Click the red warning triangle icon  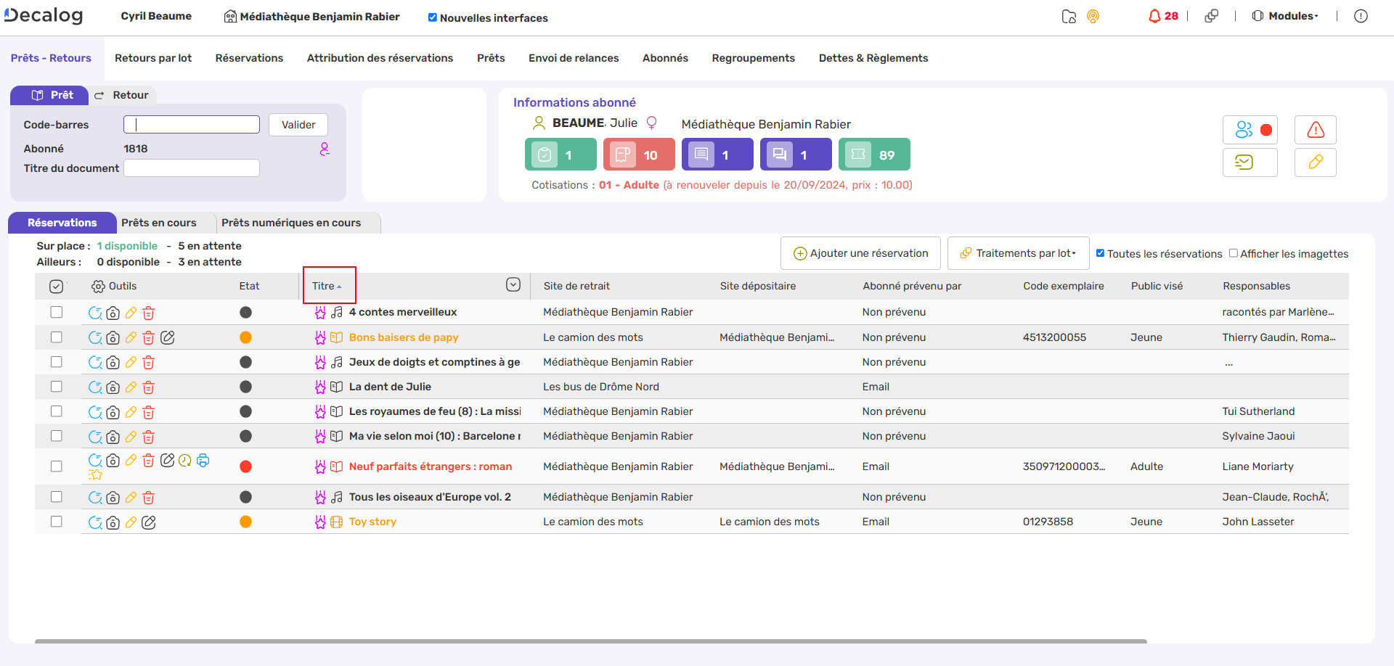[1315, 130]
